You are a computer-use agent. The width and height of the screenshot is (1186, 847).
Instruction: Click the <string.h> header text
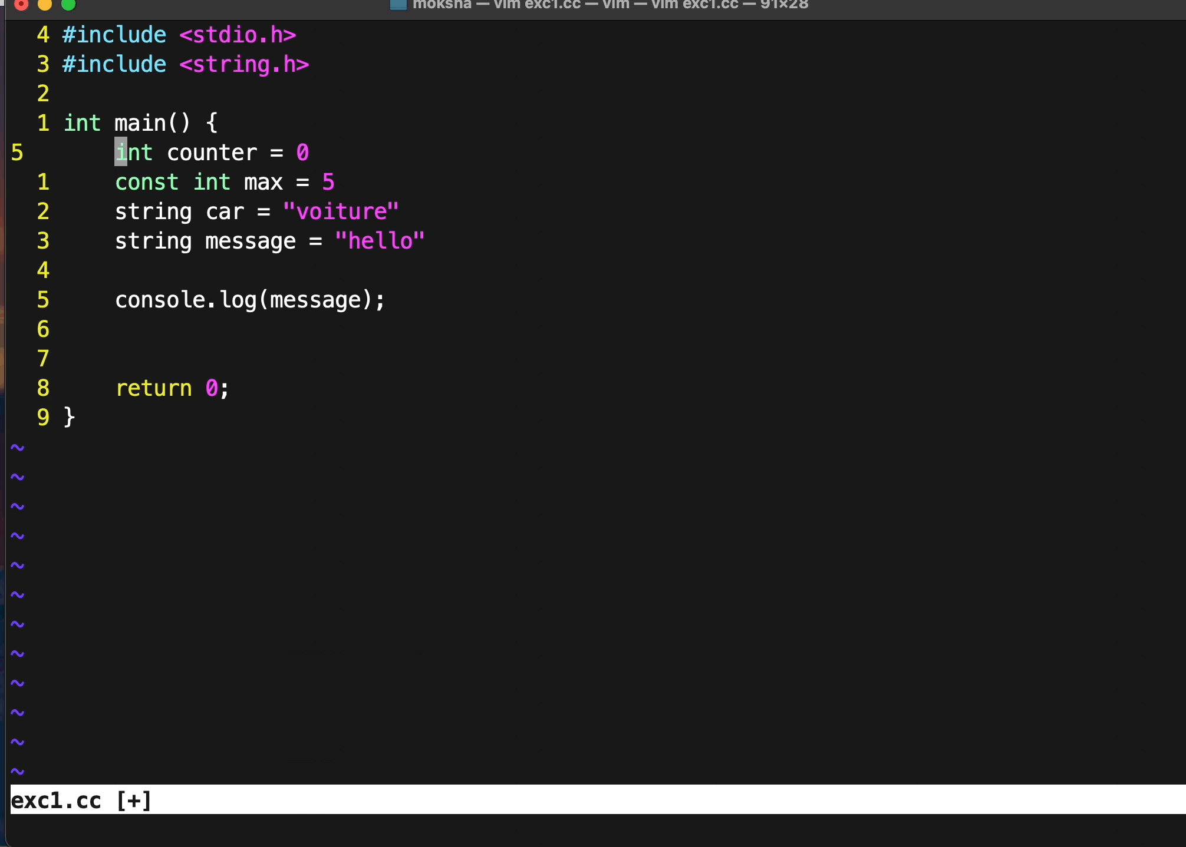pos(244,65)
